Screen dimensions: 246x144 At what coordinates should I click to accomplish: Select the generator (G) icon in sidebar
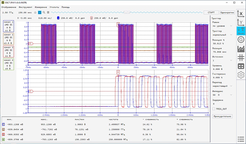241,40
